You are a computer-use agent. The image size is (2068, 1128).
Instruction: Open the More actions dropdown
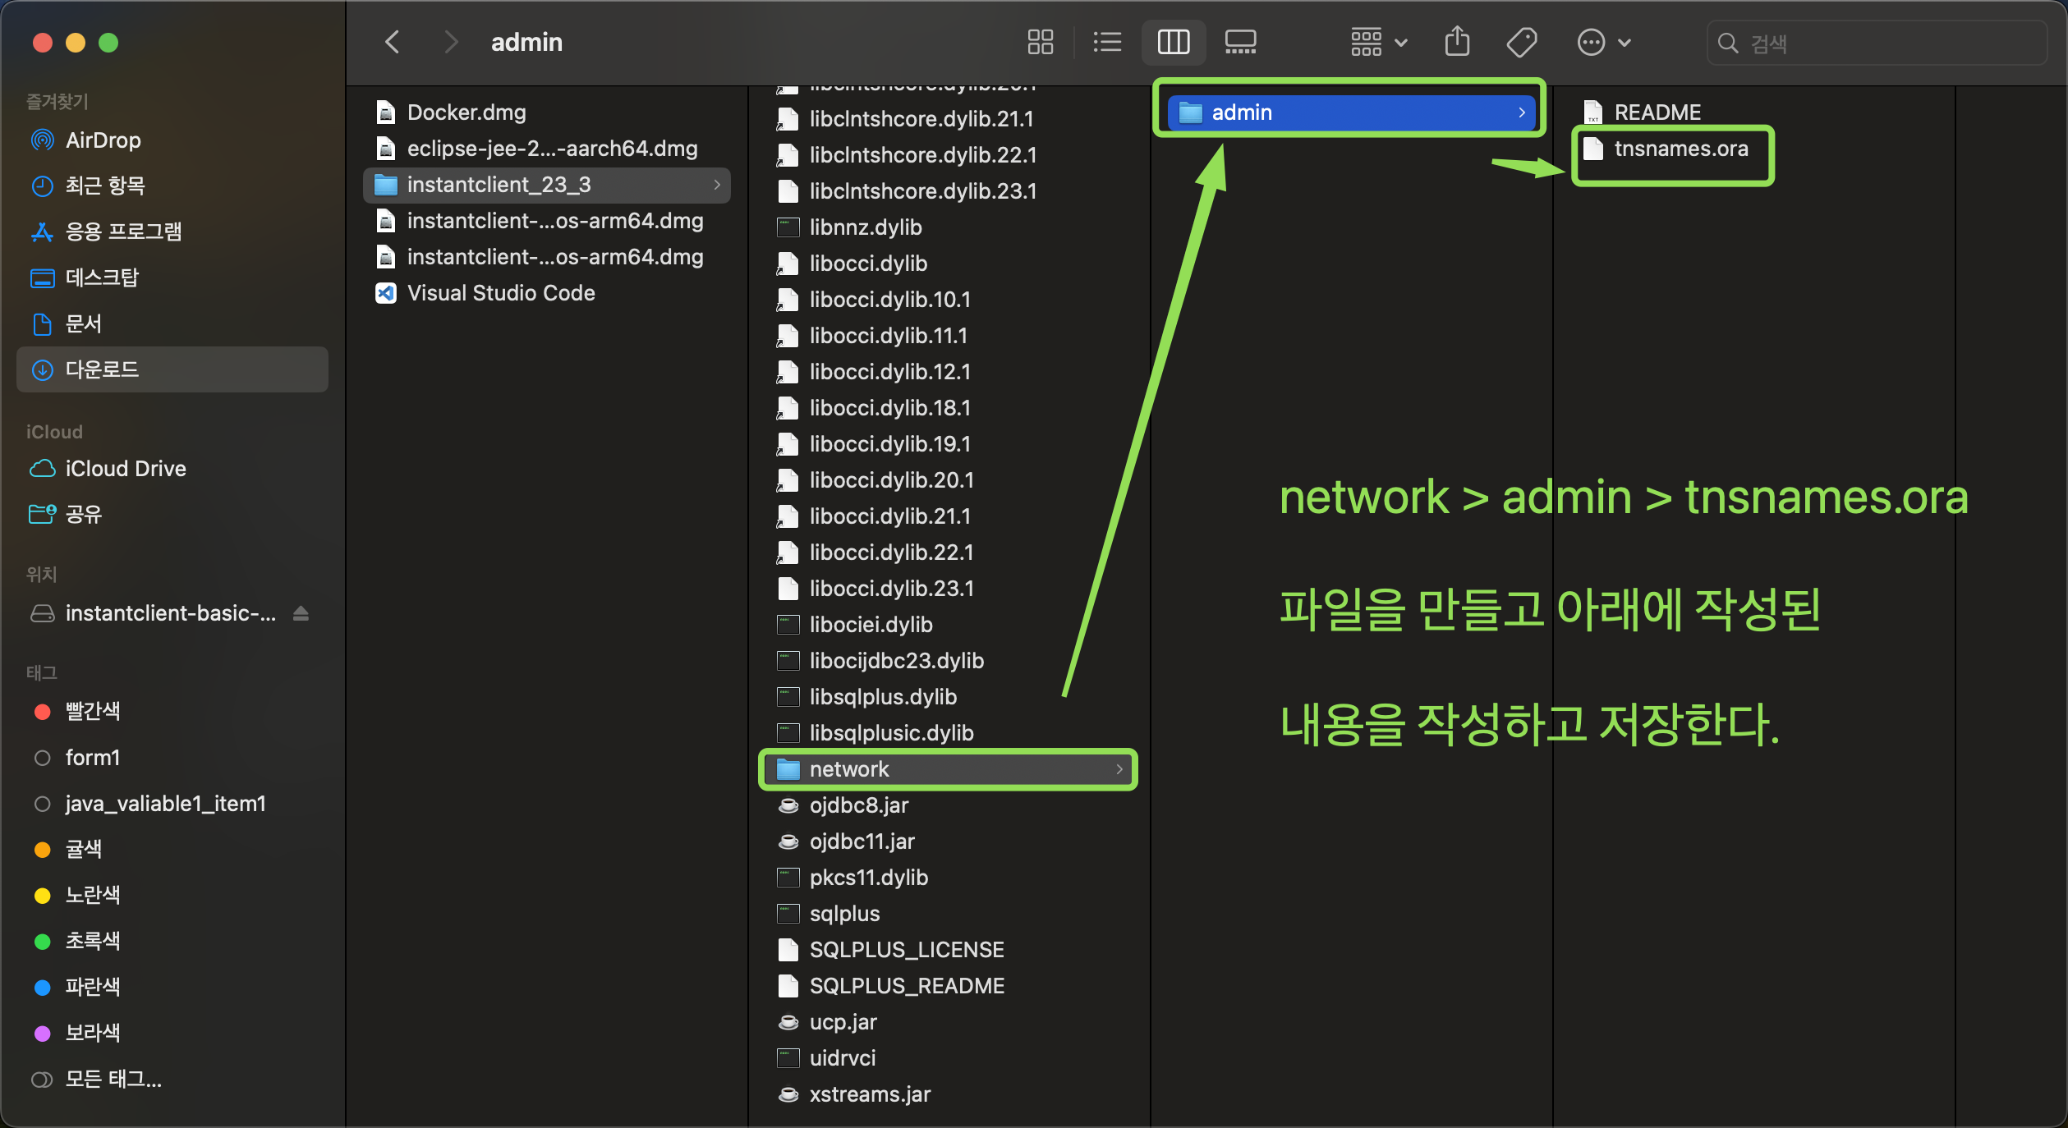[1603, 42]
